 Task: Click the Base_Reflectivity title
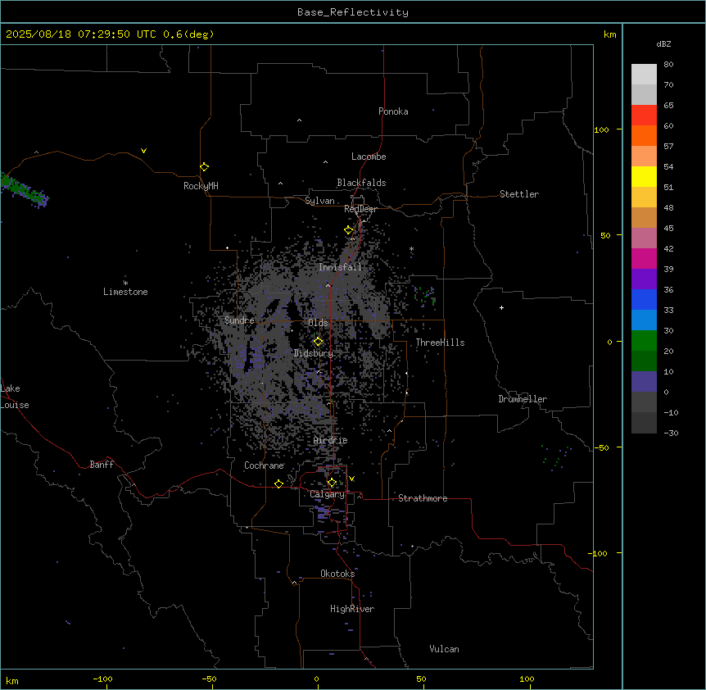(353, 12)
